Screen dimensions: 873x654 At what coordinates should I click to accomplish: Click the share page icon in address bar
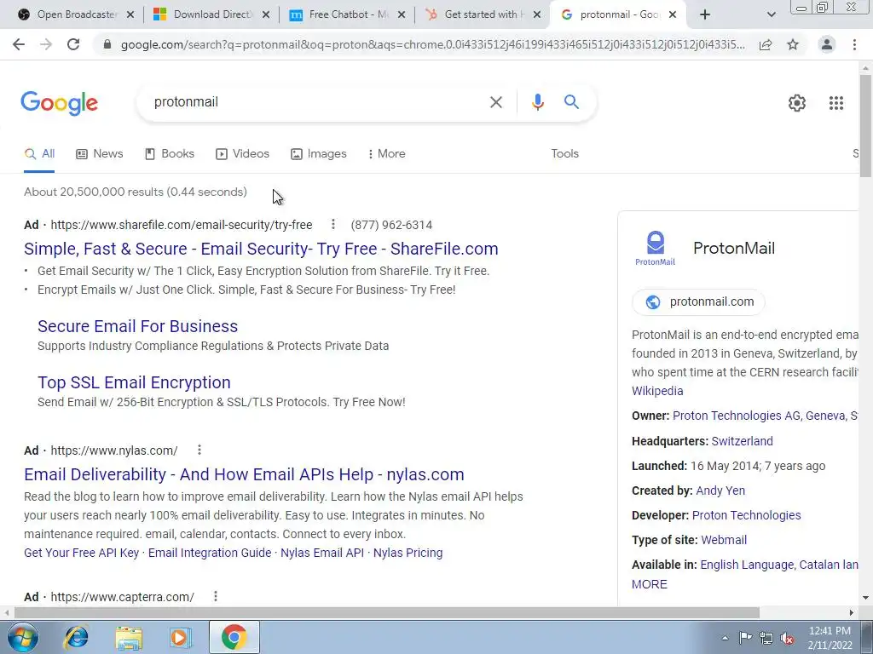coord(766,44)
